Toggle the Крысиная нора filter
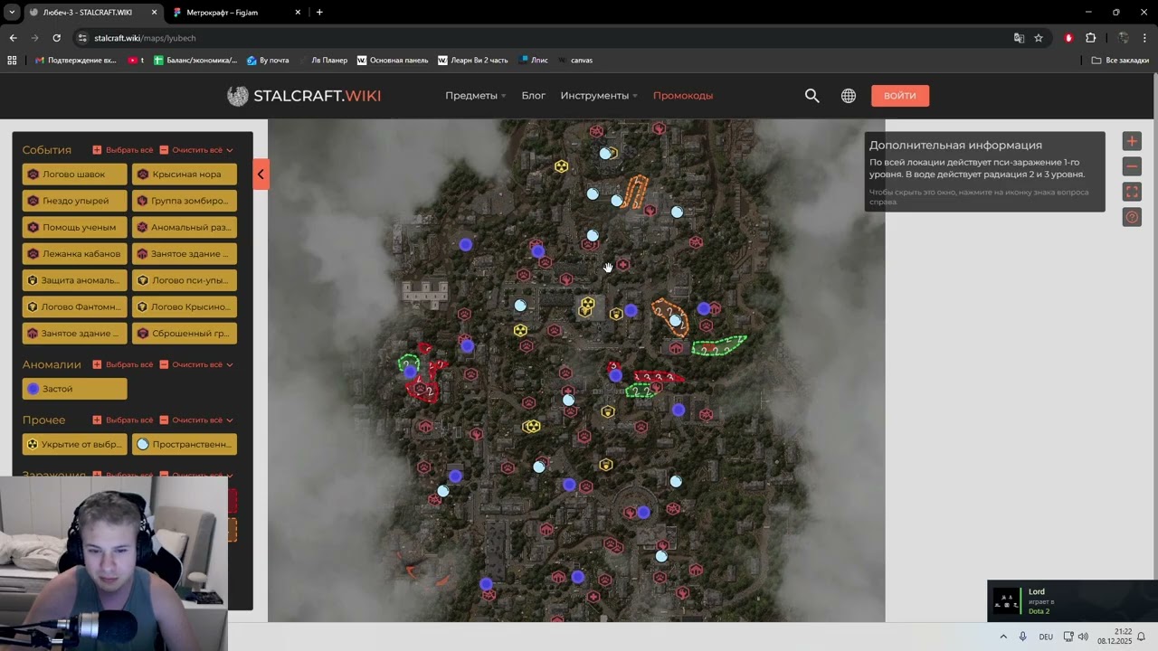The width and height of the screenshot is (1158, 651). click(185, 175)
